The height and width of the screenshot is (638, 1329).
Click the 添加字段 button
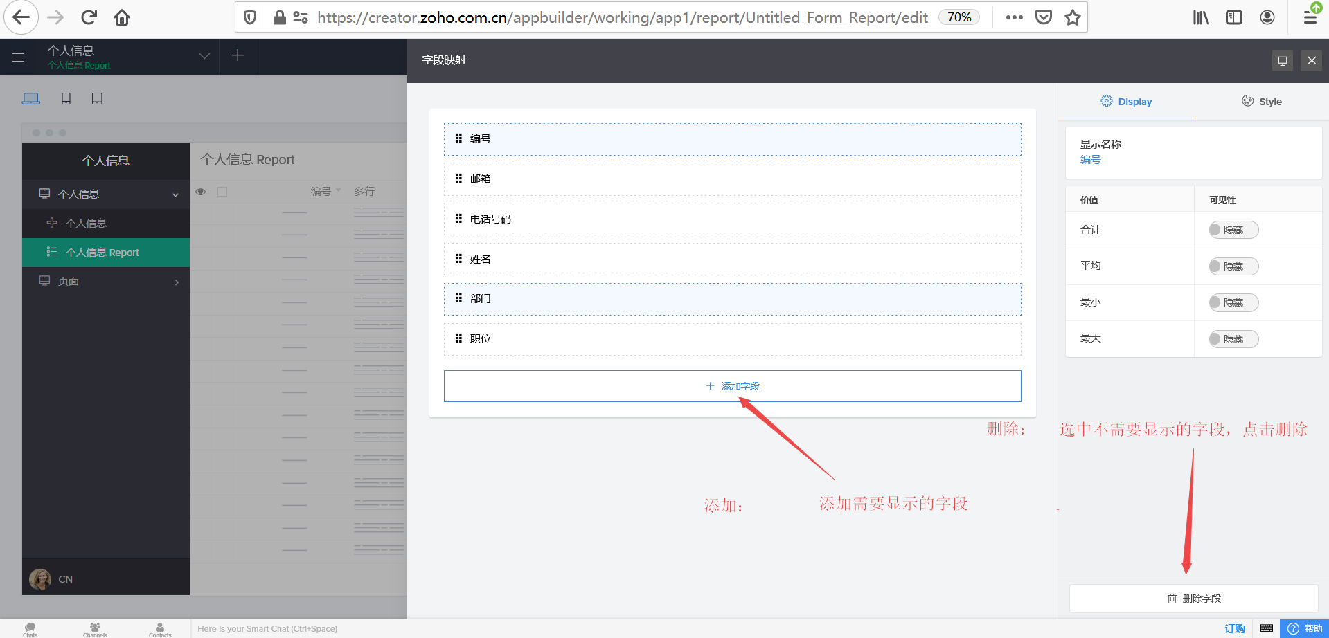pos(732,386)
